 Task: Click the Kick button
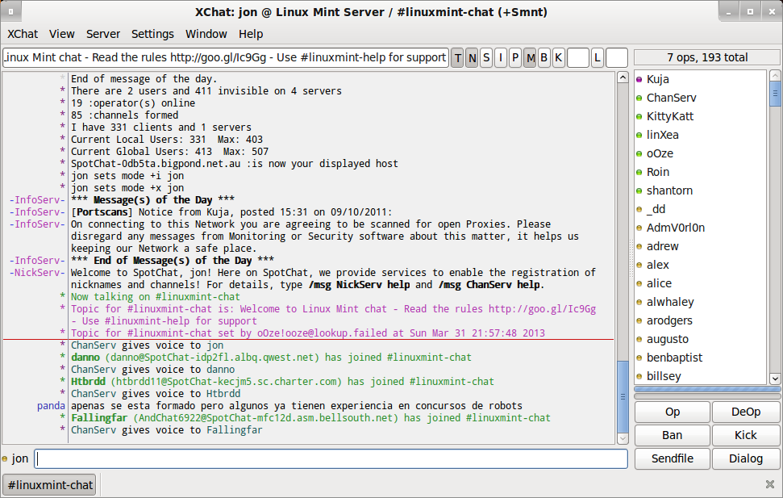[746, 436]
